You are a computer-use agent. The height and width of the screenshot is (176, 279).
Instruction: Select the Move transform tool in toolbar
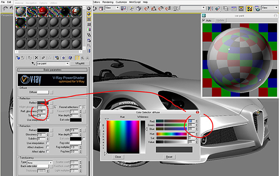point(132,8)
